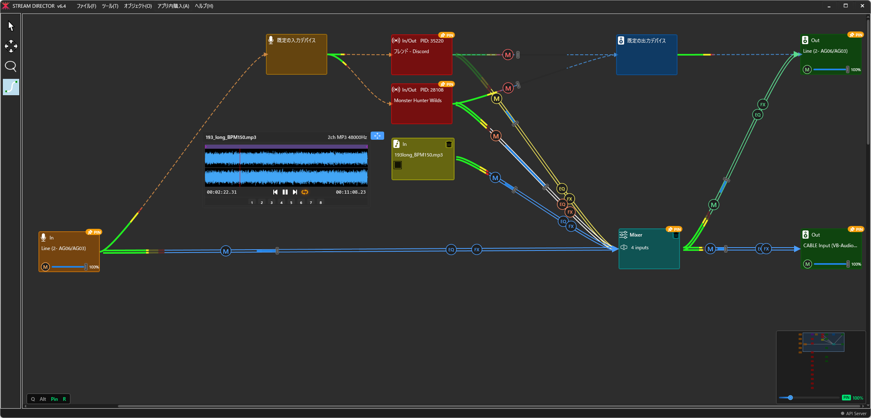
Task: Select the pan/move canvas tool
Action: tap(11, 46)
